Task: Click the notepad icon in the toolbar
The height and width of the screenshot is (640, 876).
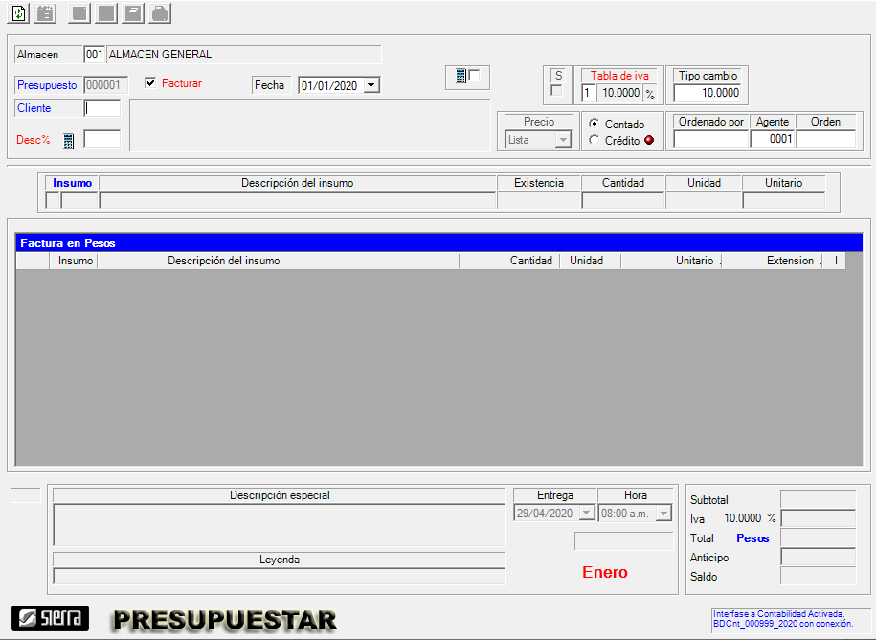Action: [45, 13]
